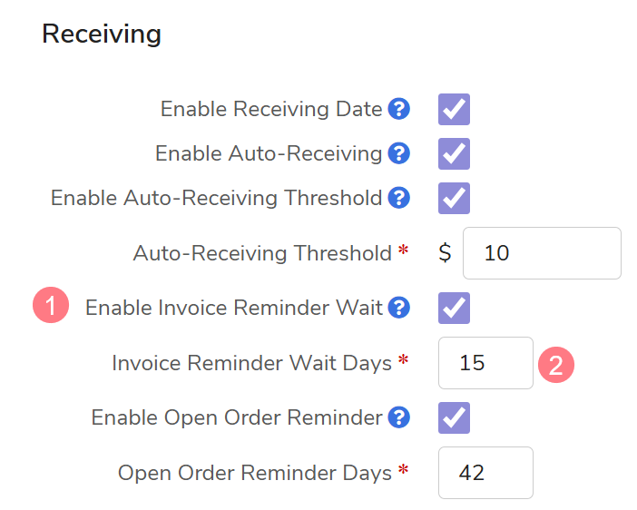Click help icon beside Enable Receiving Date

click(399, 110)
